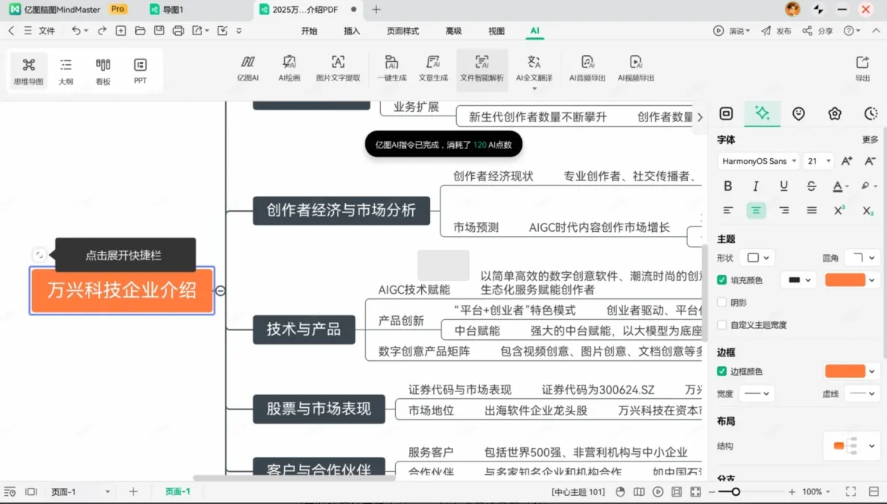Click 更多 in font section
887x504 pixels.
[x=870, y=139]
